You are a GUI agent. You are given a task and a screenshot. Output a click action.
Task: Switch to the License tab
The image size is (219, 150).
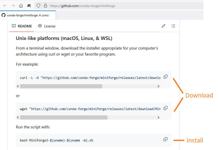click(x=47, y=26)
